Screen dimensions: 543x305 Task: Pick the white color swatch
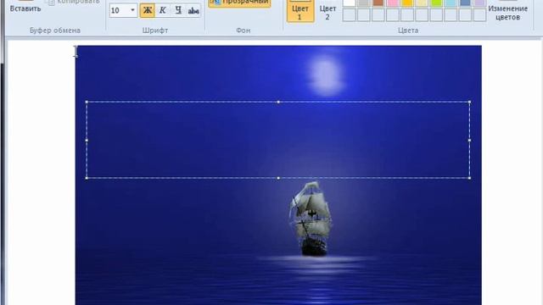pyautogui.click(x=349, y=3)
